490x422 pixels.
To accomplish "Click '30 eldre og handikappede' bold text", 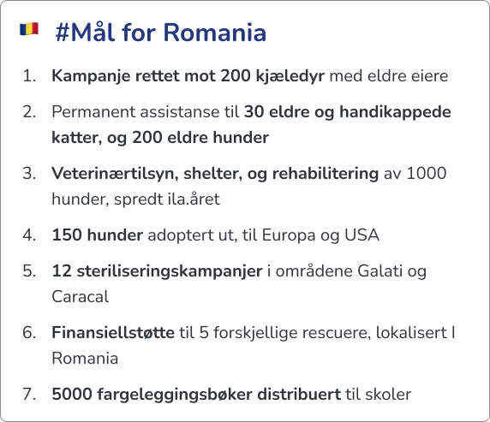I will (348, 112).
